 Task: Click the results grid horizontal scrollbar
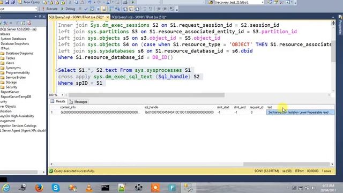[286, 164]
